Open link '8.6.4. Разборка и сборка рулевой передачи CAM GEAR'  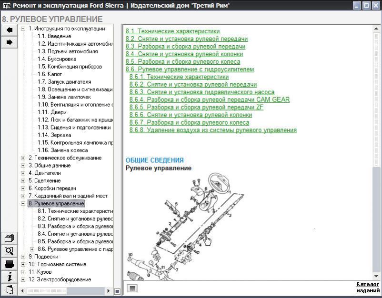point(209,99)
